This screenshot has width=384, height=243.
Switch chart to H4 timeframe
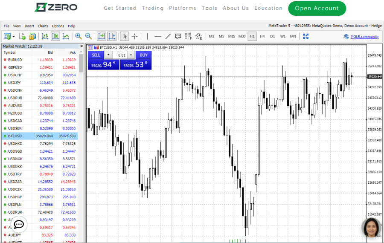tap(262, 37)
